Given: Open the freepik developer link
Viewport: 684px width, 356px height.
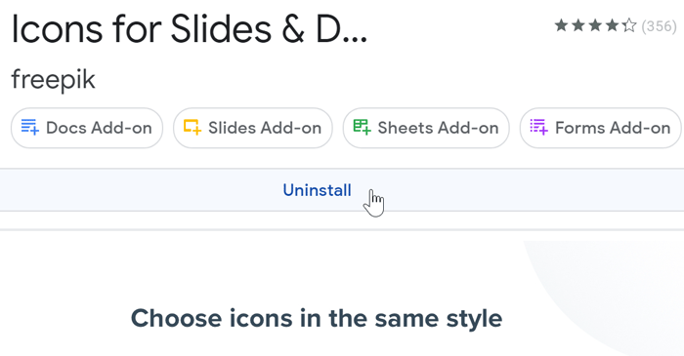Looking at the screenshot, I should (x=53, y=80).
